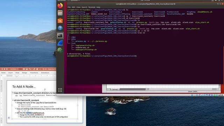Viewport: 224px width, 126px height.
Task: Click the terminal window title bar
Action: (x=146, y=4)
